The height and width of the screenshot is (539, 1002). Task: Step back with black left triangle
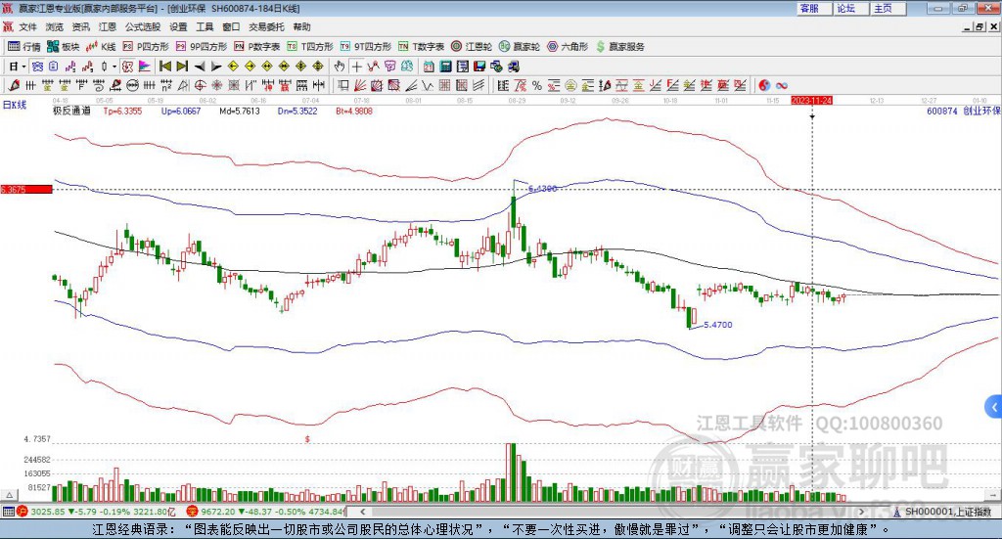click(200, 67)
